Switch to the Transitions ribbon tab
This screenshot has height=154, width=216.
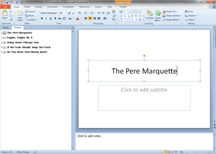(x=52, y=7)
